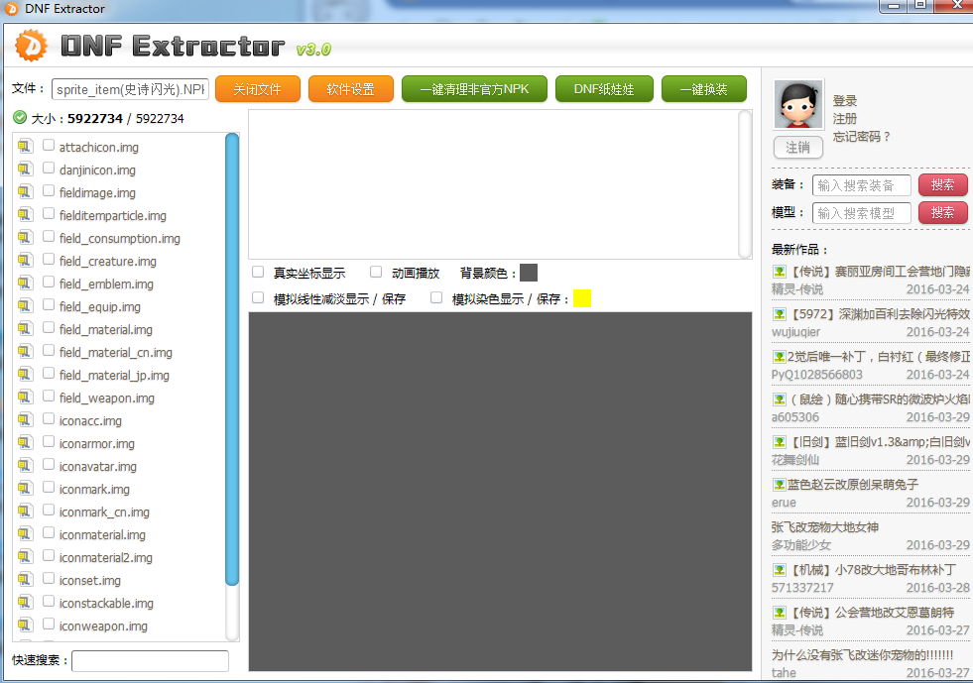Click the icon beside attachicon.img
This screenshot has height=683, width=973.
25,147
